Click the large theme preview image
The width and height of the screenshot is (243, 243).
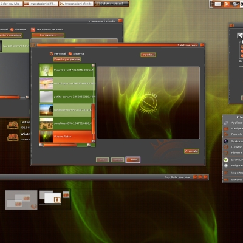(x=148, y=103)
